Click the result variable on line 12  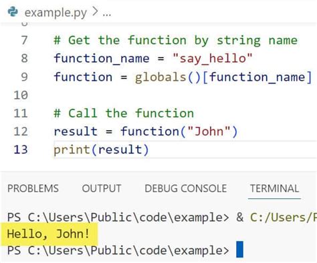(x=76, y=131)
